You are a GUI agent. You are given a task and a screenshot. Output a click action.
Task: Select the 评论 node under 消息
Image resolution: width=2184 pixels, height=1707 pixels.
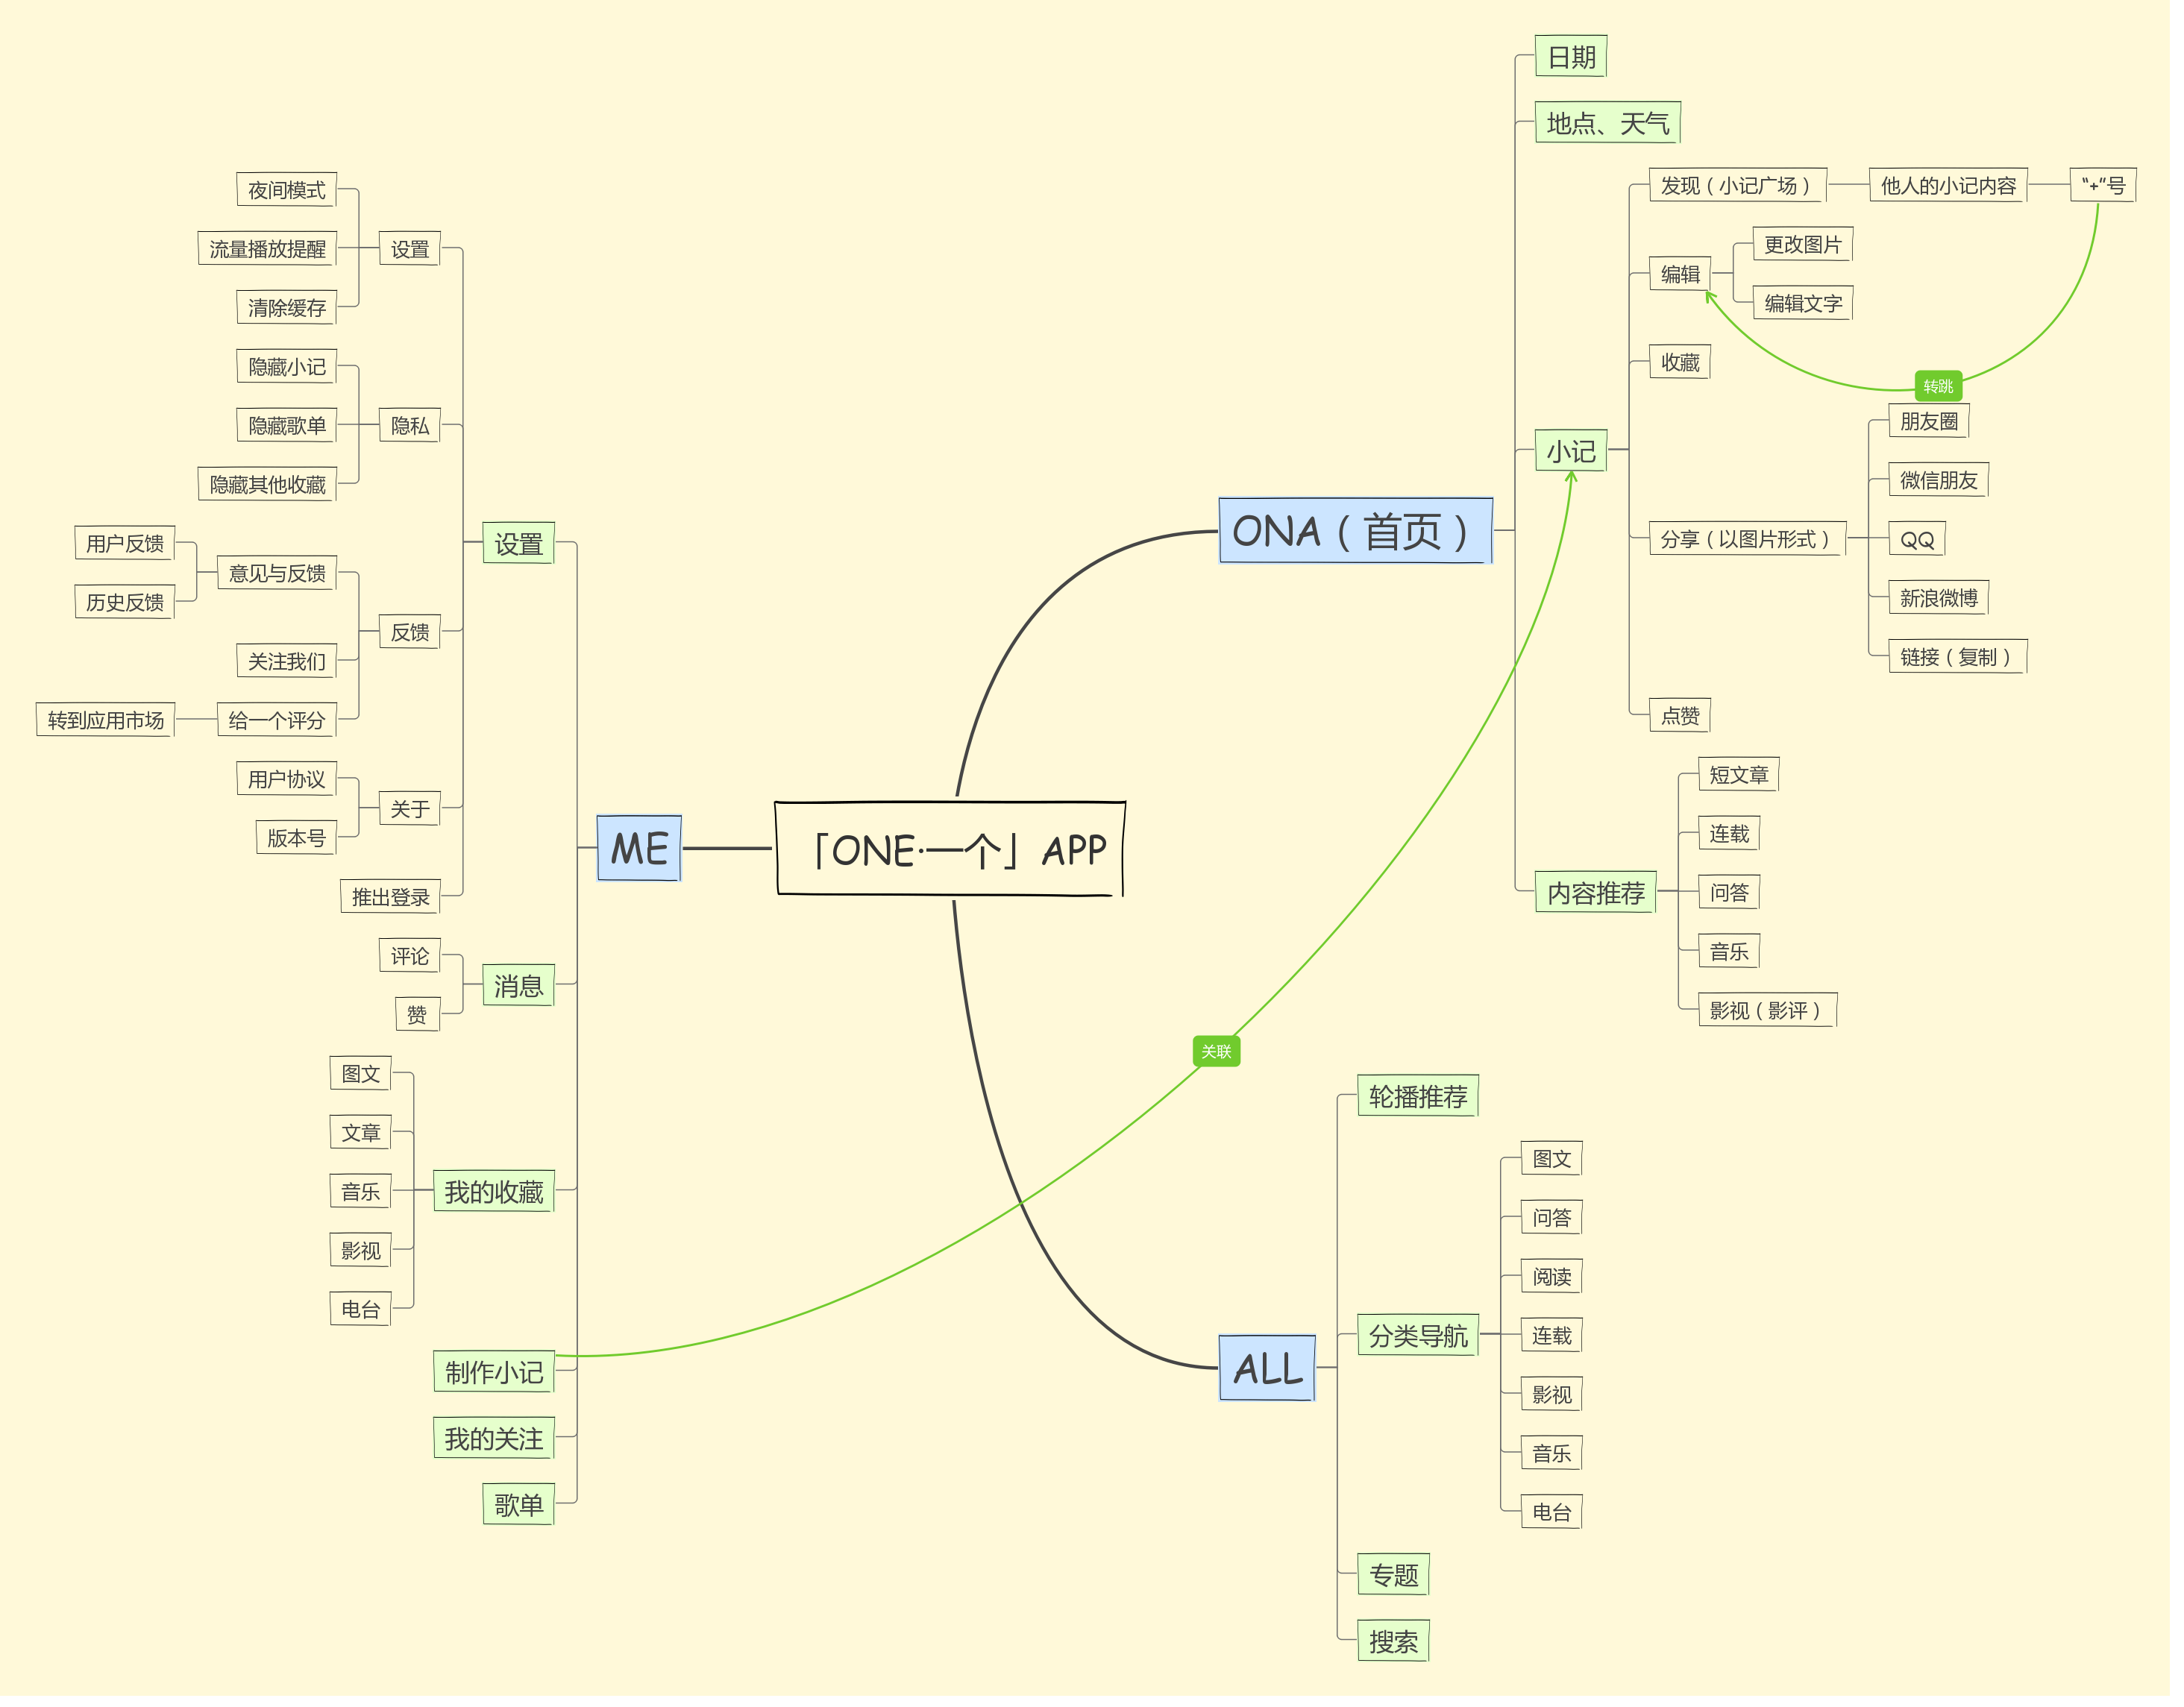click(x=412, y=961)
